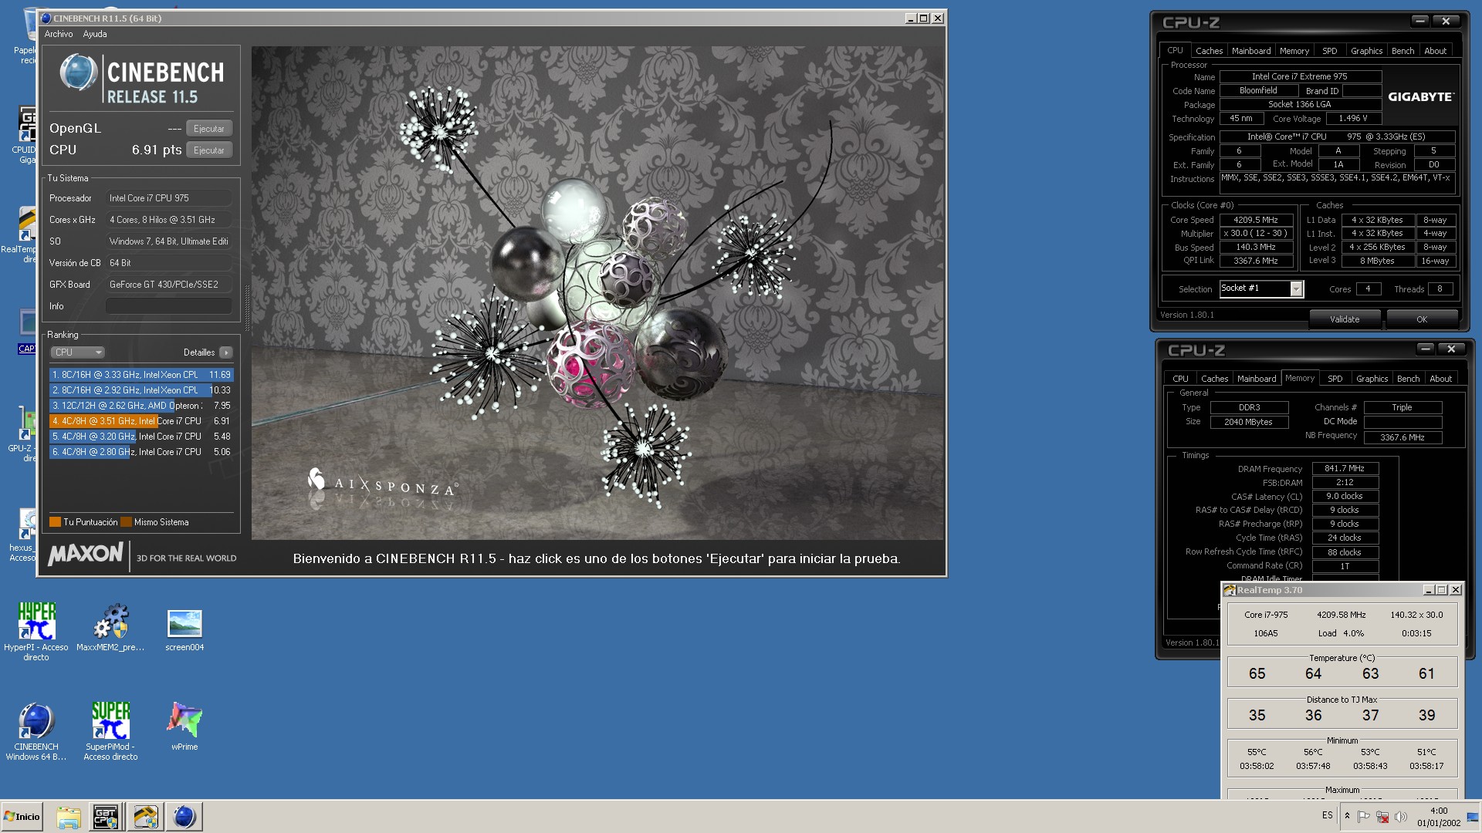This screenshot has height=833, width=1482.
Task: Click the CINEBENCH title bar app icon
Action: 46,18
